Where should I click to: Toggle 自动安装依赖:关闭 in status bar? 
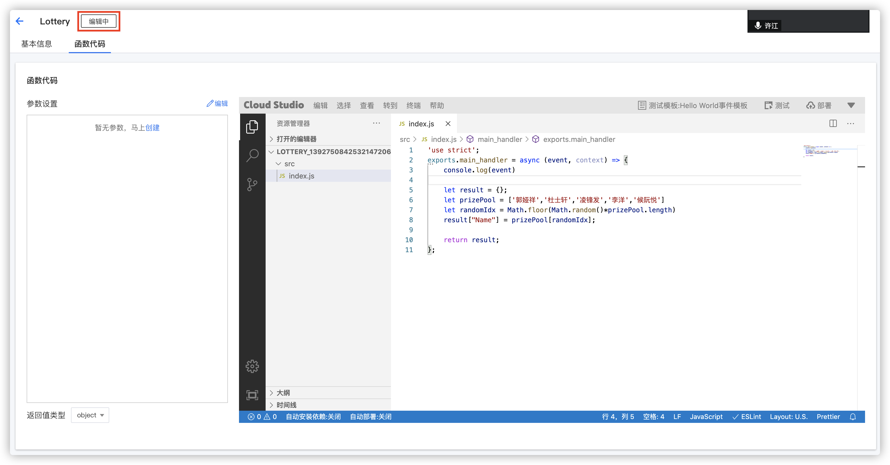313,417
